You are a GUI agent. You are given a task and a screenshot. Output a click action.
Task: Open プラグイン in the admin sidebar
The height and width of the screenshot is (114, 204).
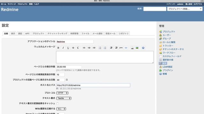(x=168, y=70)
